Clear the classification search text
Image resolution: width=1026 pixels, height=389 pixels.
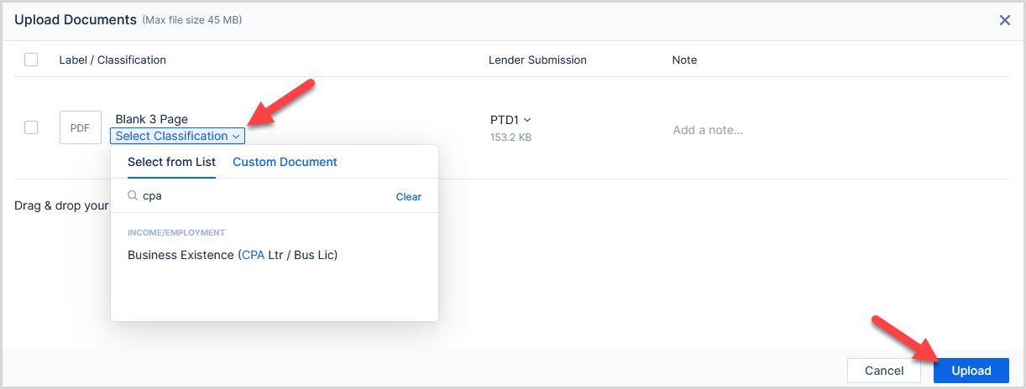click(x=408, y=197)
